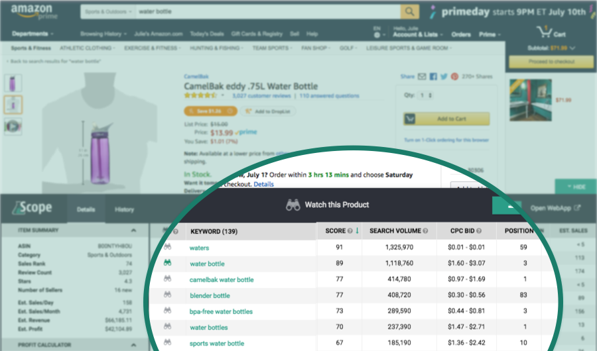Click 'bpa-free water bottles' keyword link
The width and height of the screenshot is (597, 351).
click(x=221, y=312)
